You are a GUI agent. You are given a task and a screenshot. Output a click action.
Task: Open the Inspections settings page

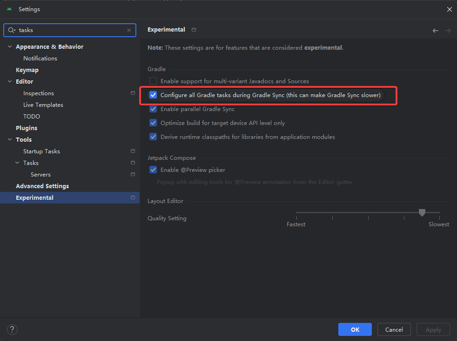point(39,93)
